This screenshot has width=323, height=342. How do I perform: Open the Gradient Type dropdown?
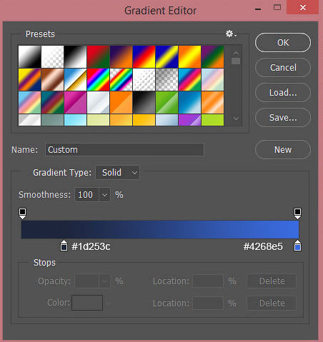pos(118,173)
